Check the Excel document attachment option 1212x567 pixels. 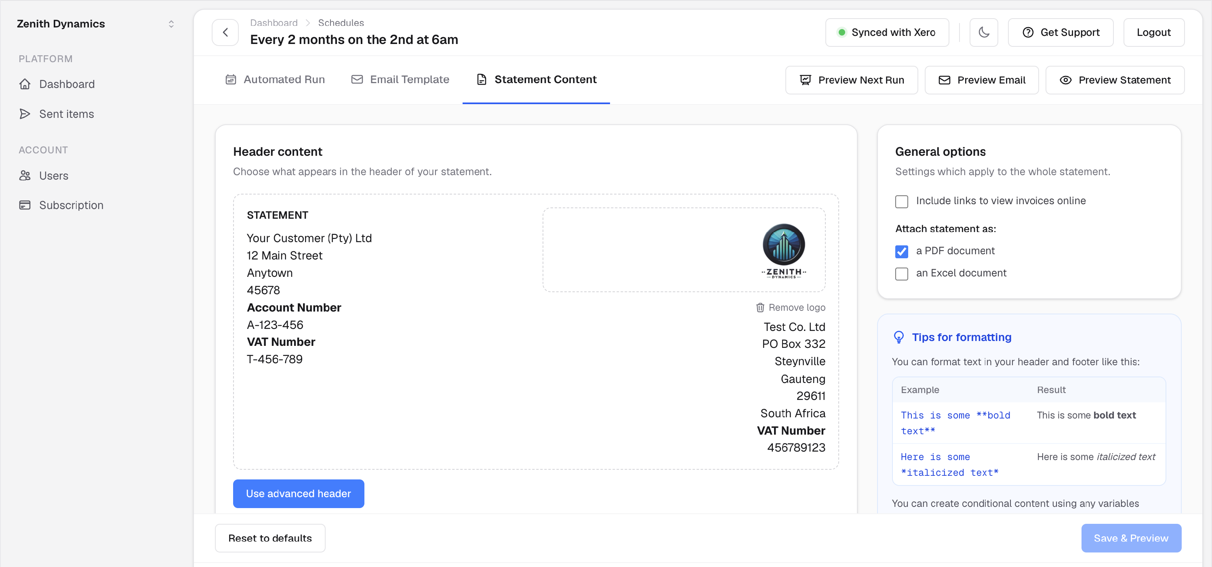click(901, 273)
